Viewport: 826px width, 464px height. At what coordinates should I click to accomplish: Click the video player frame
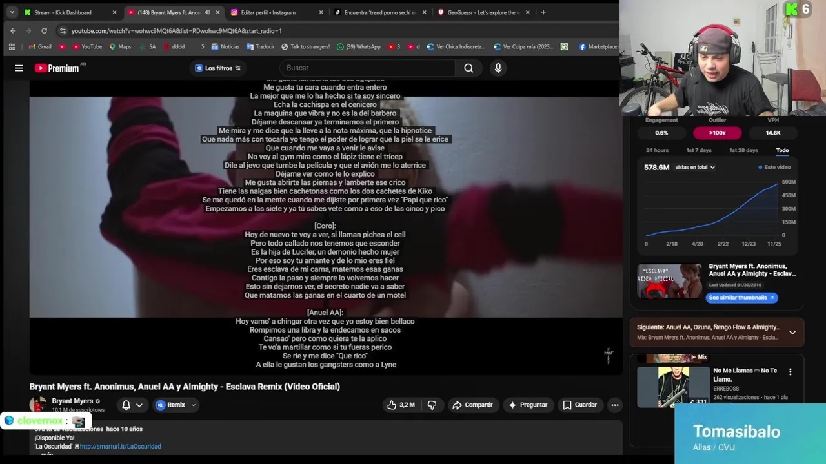tap(326, 227)
